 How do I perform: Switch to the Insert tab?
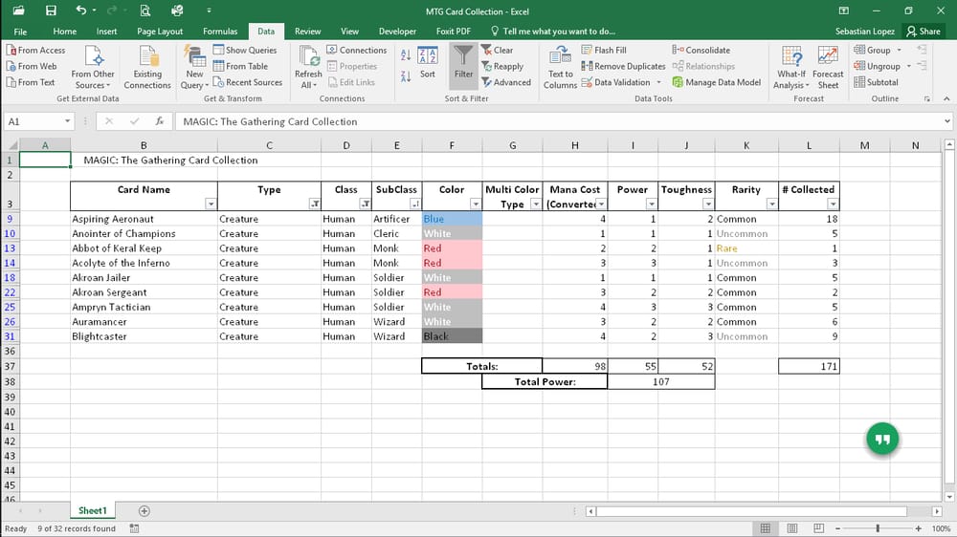(x=107, y=32)
